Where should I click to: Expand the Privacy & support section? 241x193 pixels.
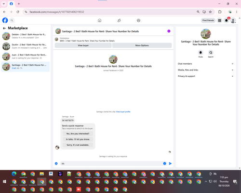206,76
